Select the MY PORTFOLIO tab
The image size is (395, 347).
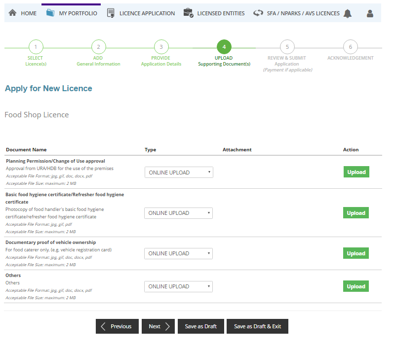72,13
